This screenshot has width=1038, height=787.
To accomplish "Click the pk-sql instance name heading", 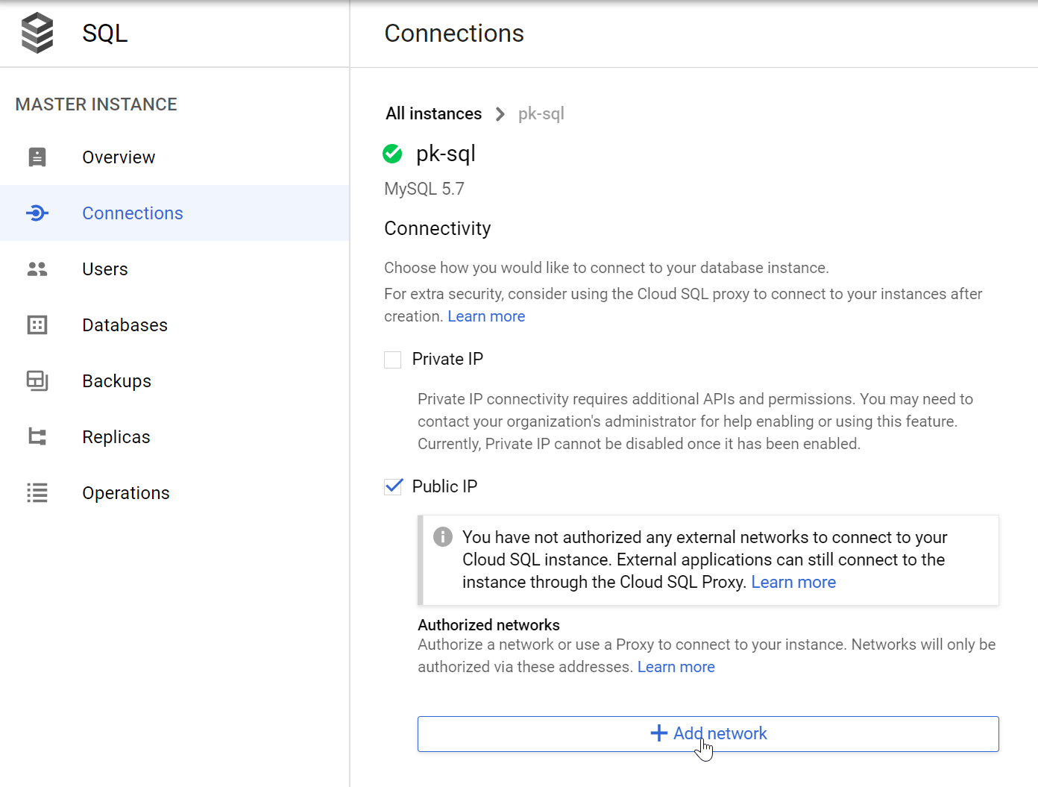I will (445, 154).
